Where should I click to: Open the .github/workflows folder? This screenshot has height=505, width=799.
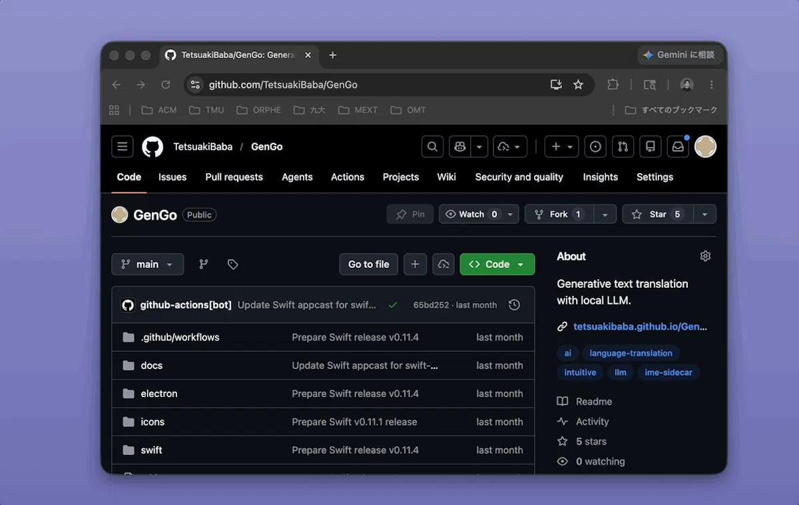(180, 337)
